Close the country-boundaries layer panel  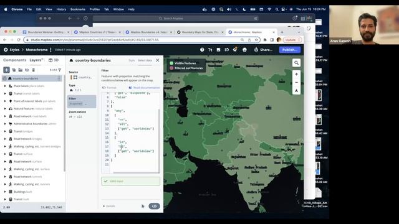tap(158, 60)
